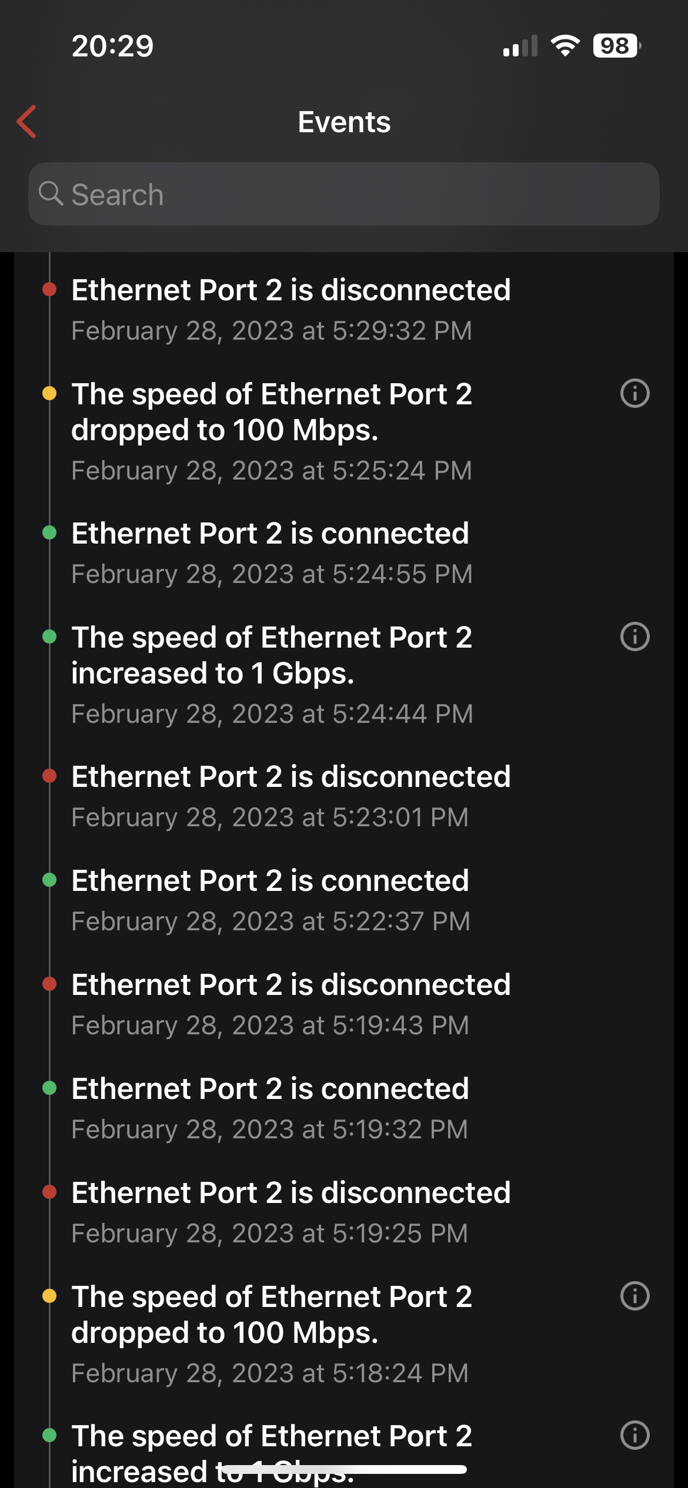The width and height of the screenshot is (688, 1488).
Task: Tap the magnifying glass search icon
Action: coord(51,193)
